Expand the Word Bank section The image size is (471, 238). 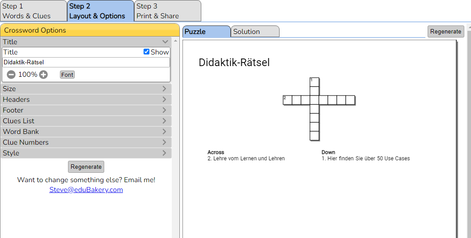[x=86, y=132]
